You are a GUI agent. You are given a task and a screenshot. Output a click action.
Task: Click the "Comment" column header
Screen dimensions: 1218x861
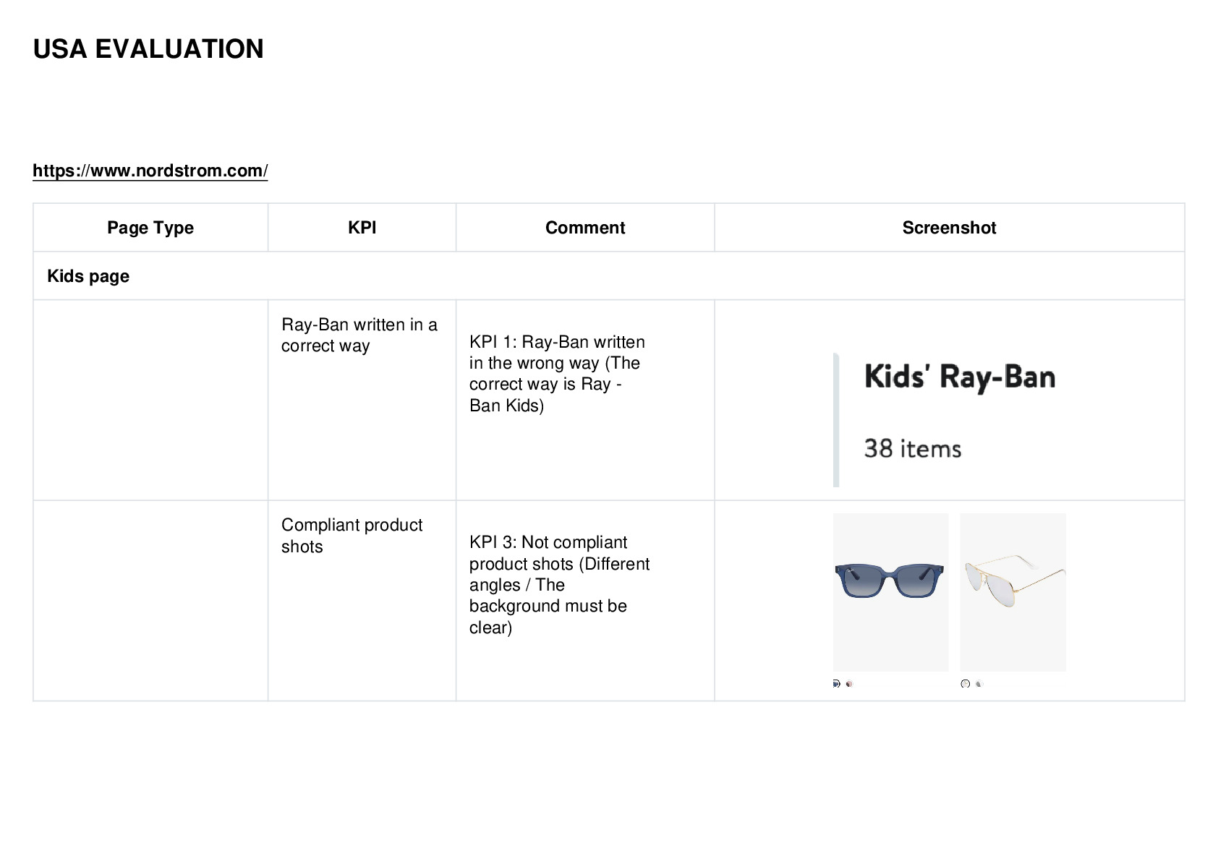pyautogui.click(x=585, y=228)
